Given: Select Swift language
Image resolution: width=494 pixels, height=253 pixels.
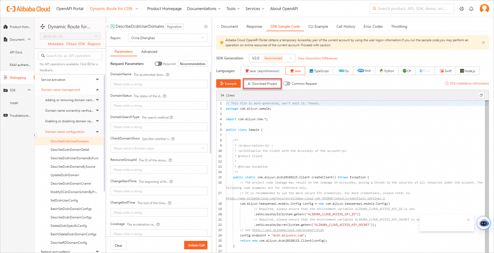Looking at the screenshot, I should tap(446, 71).
